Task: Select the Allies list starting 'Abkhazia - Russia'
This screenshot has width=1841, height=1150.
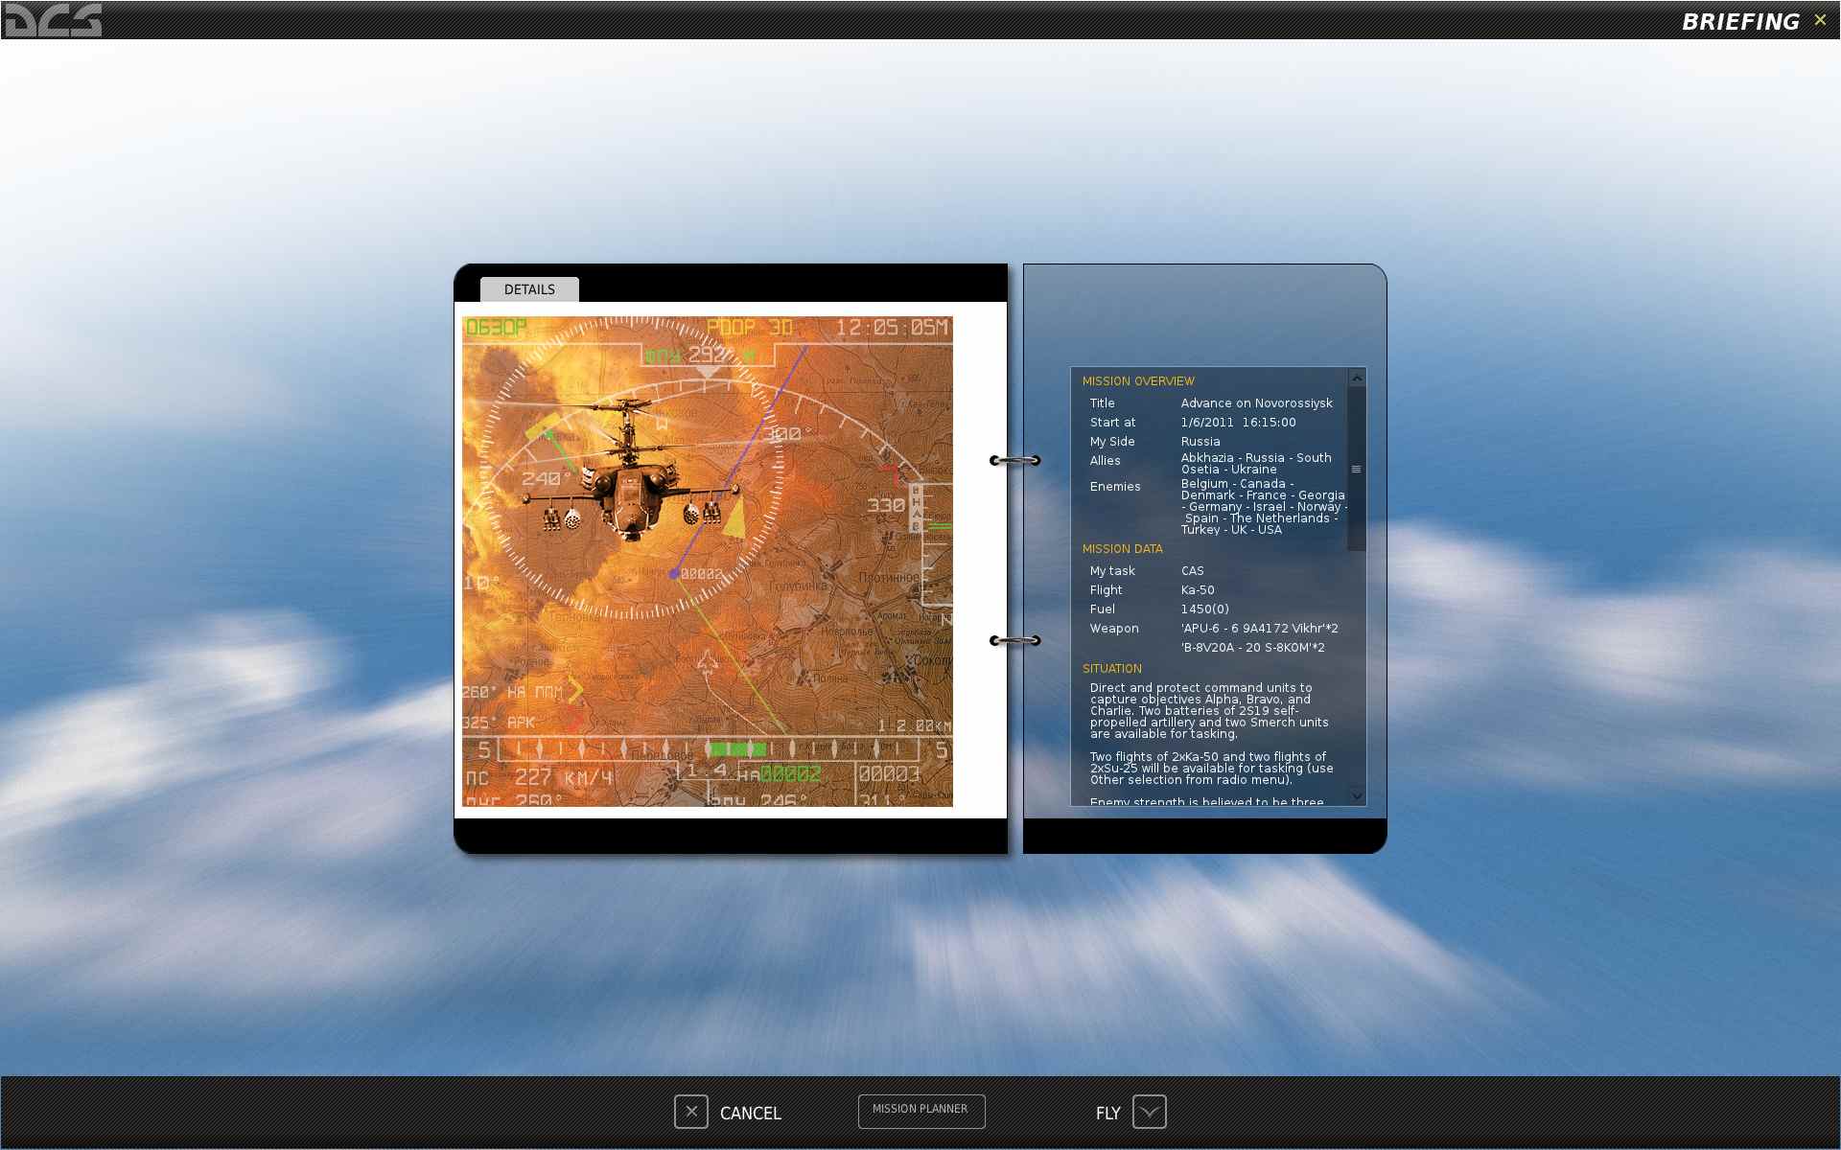Action: tap(1256, 464)
